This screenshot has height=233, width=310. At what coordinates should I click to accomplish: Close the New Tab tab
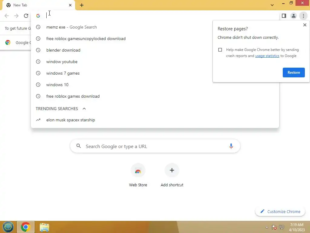point(70,5)
